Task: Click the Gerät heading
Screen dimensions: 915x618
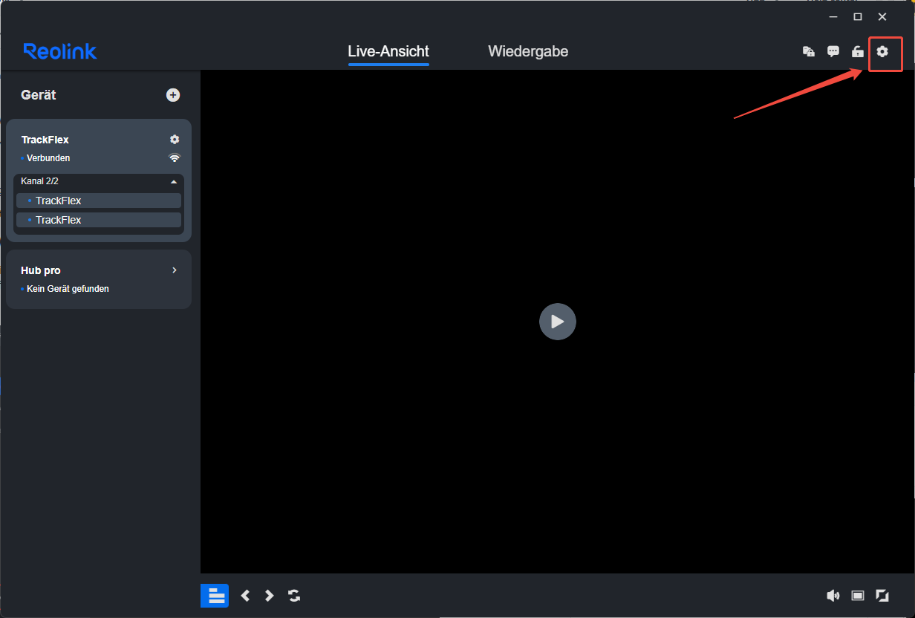Action: [39, 95]
